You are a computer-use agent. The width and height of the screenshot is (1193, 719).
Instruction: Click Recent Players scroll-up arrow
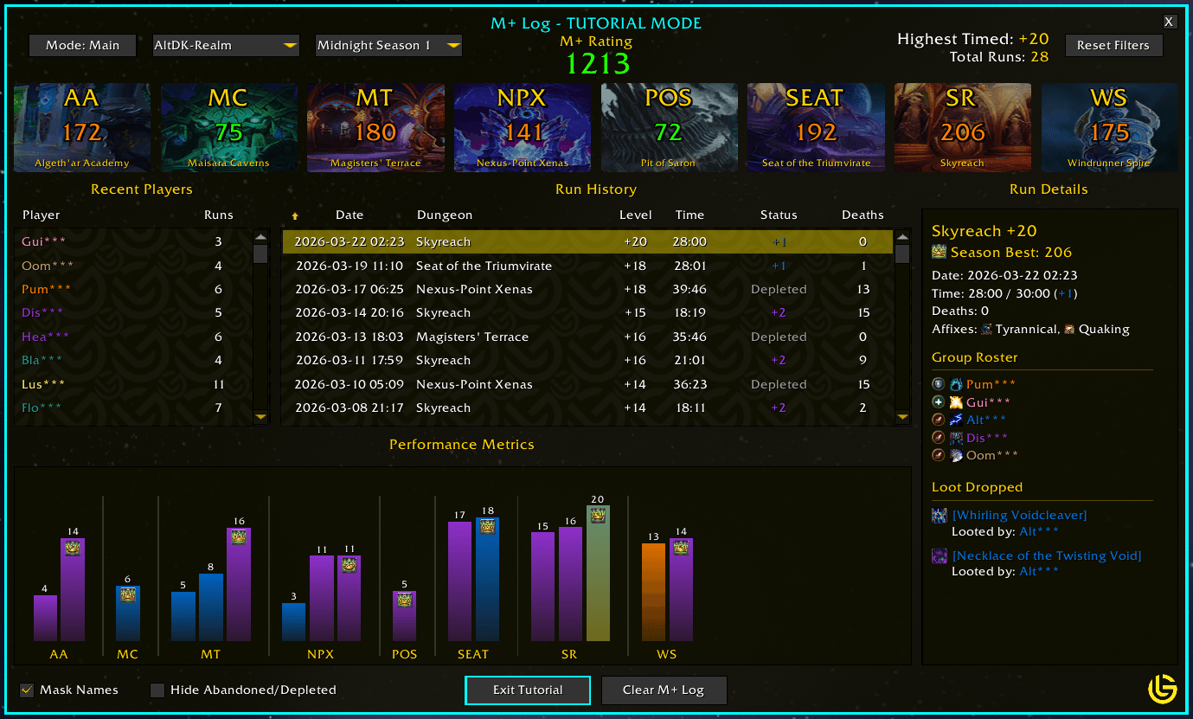(260, 237)
